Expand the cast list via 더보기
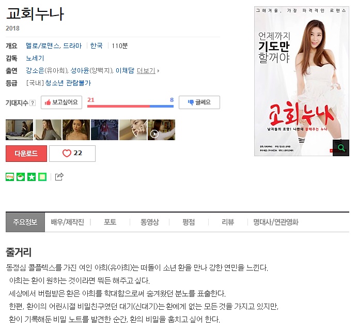 point(146,71)
